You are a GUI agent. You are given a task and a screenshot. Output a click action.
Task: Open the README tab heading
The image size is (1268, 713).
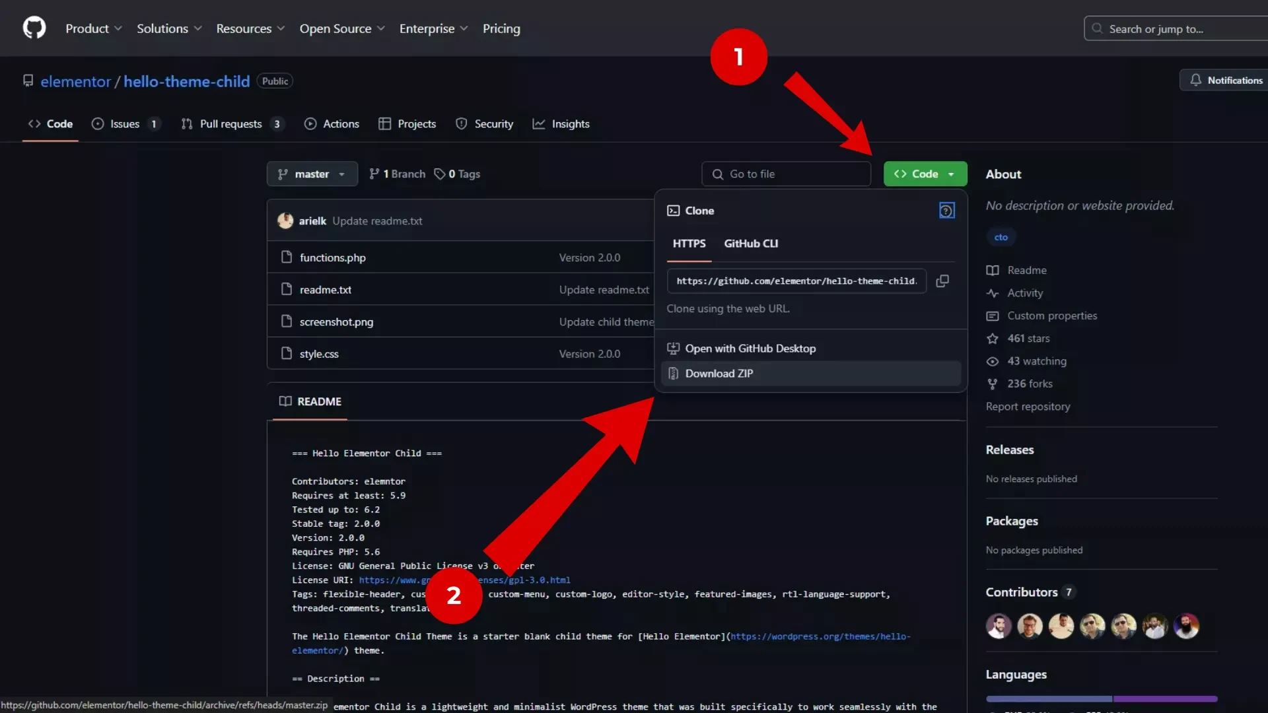click(x=310, y=401)
